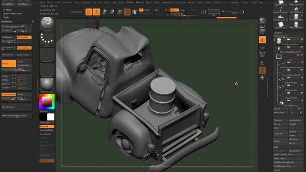Collapse the Subtool section header
Viewport: 306px width, 172px height.
coord(278,32)
